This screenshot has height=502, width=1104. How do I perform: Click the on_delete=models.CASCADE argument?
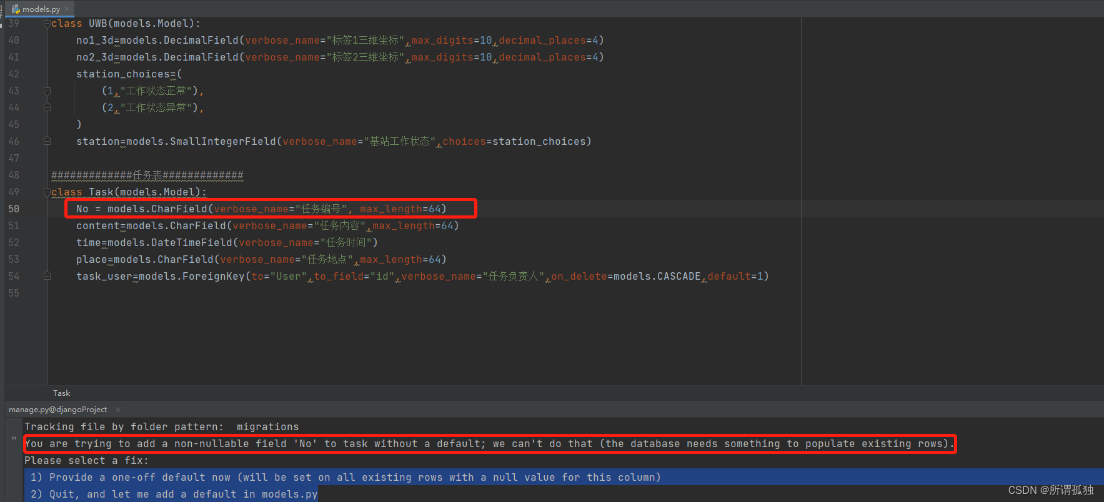626,277
